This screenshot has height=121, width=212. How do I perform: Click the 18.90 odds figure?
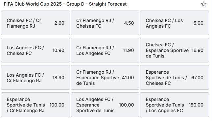[59, 78]
